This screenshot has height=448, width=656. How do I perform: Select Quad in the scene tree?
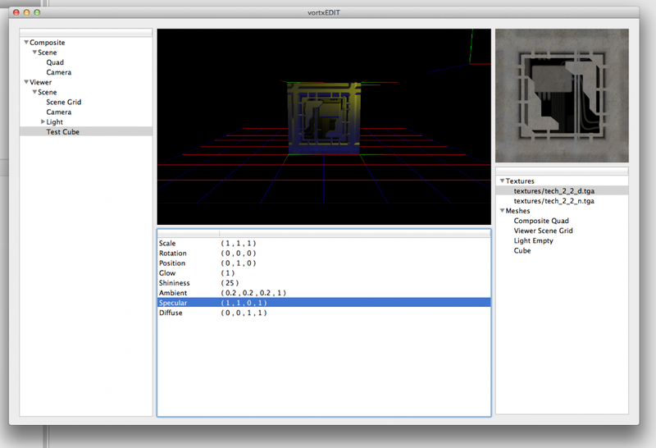click(55, 62)
